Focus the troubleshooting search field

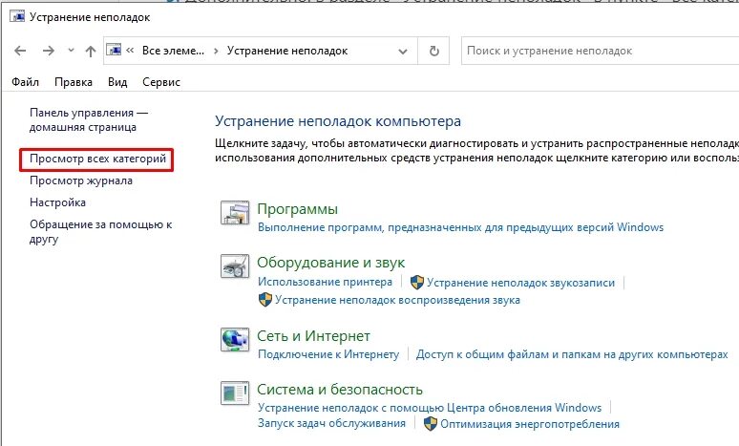click(600, 51)
